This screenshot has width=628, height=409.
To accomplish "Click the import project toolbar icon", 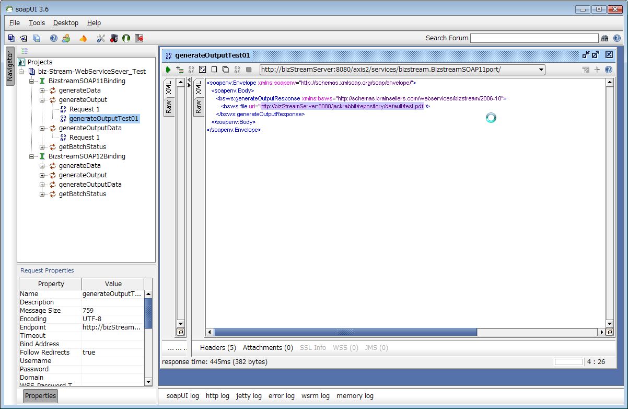I will click(x=24, y=38).
